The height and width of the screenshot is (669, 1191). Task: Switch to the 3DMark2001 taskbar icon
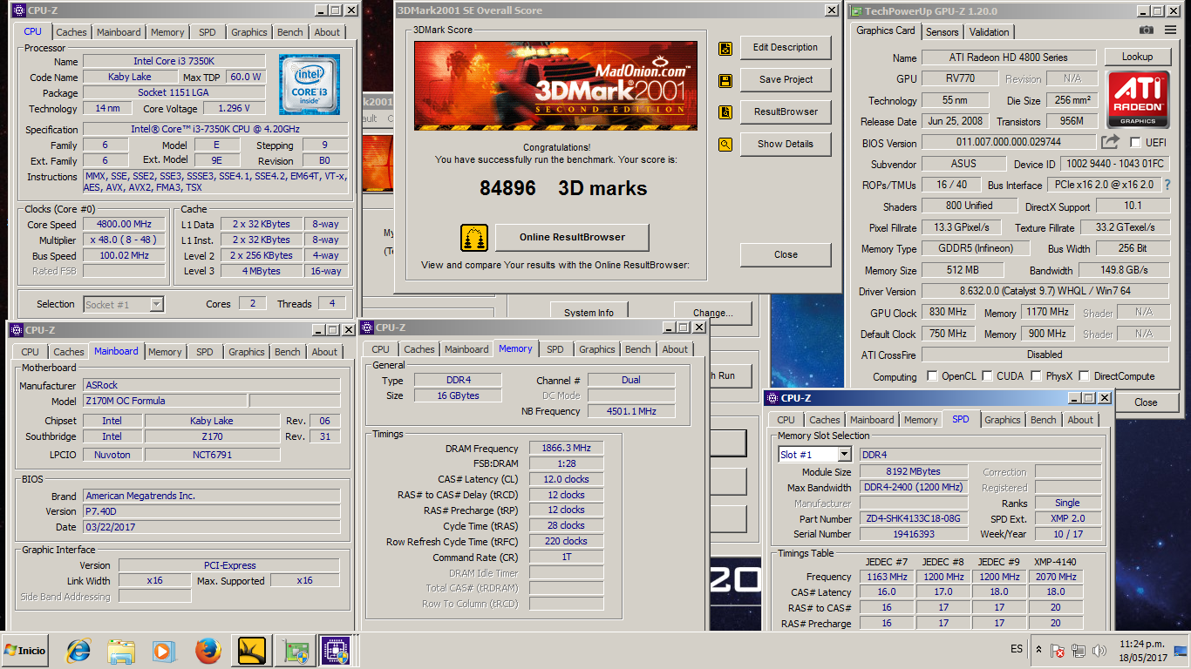[251, 651]
